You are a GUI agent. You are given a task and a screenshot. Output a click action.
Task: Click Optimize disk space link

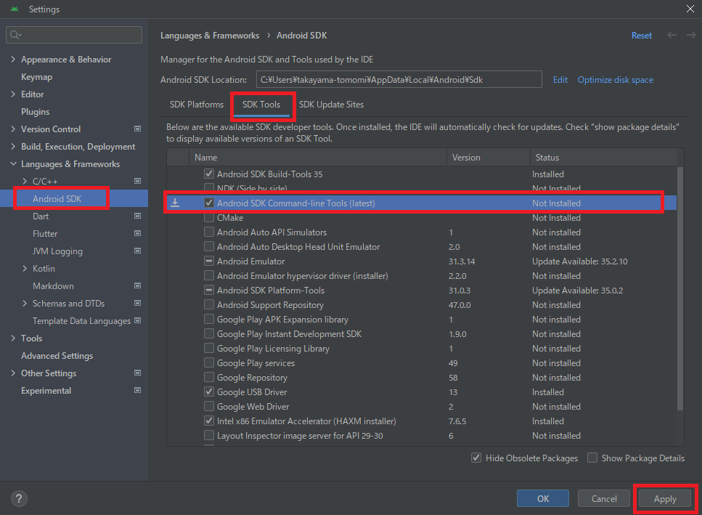(x=615, y=80)
